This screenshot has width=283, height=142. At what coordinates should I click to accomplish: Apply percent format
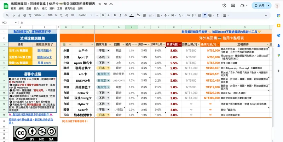click(56, 15)
